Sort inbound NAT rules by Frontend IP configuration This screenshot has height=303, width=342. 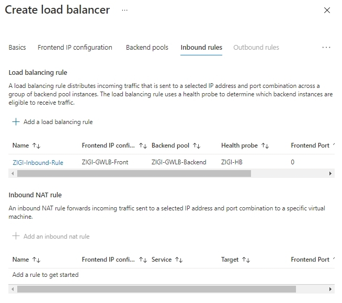(115, 260)
